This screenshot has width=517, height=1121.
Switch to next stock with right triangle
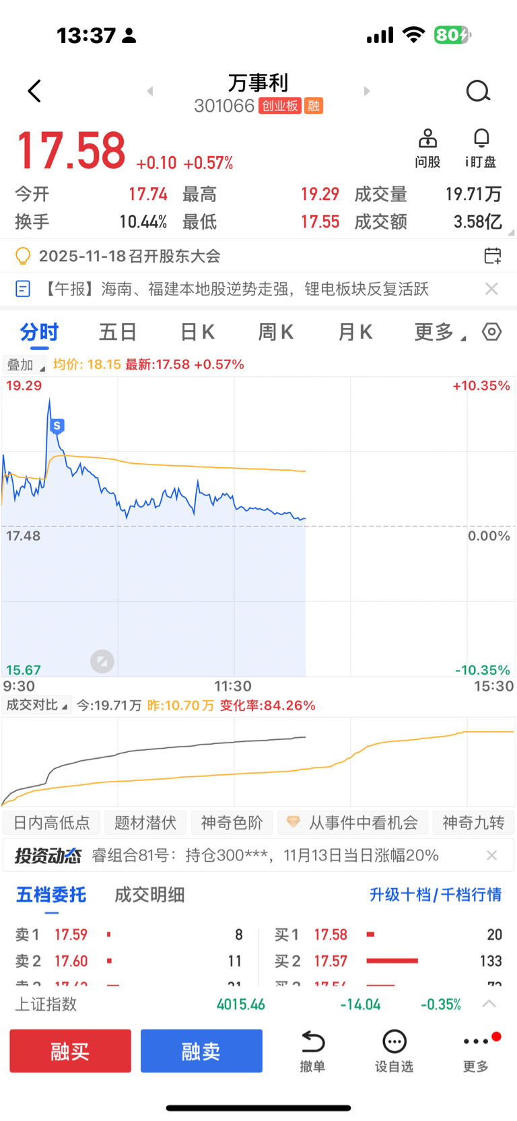[367, 91]
